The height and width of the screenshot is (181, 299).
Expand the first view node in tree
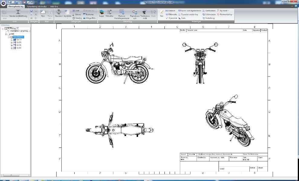[11, 40]
